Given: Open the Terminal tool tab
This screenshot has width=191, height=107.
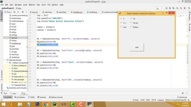Looking at the screenshot, I should point(42,97).
